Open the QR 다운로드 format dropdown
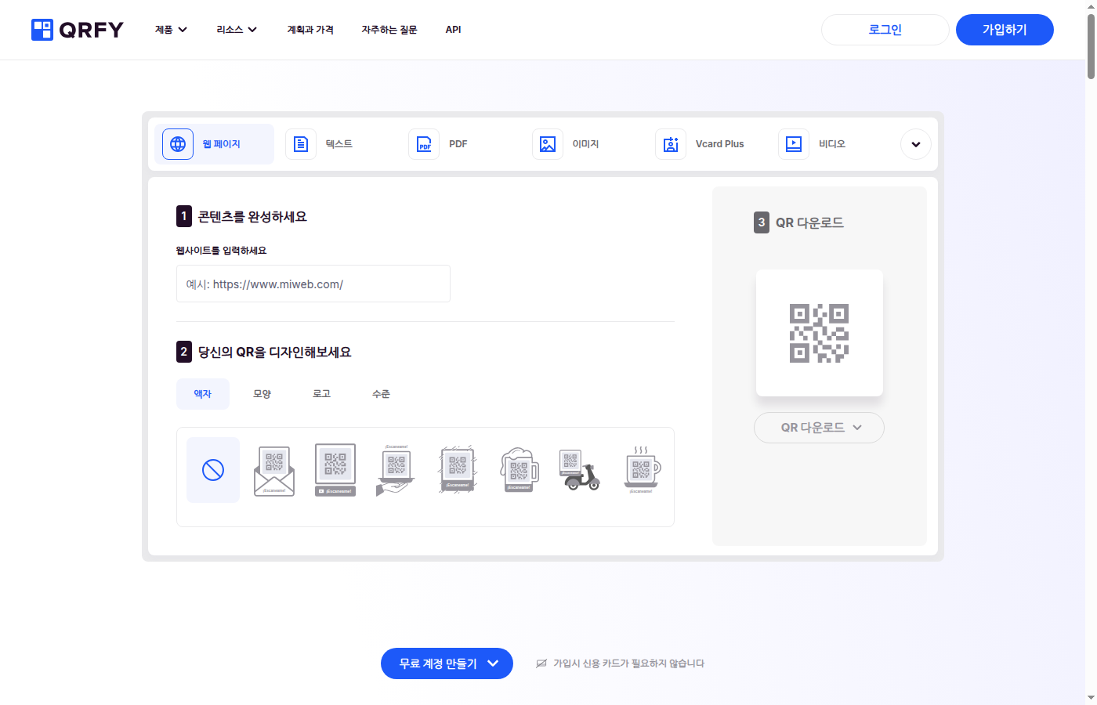Viewport: 1097px width, 705px height. pos(819,427)
